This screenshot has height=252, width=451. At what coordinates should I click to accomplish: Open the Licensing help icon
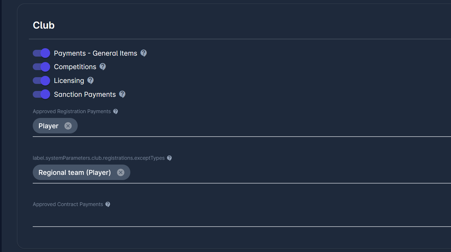90,81
